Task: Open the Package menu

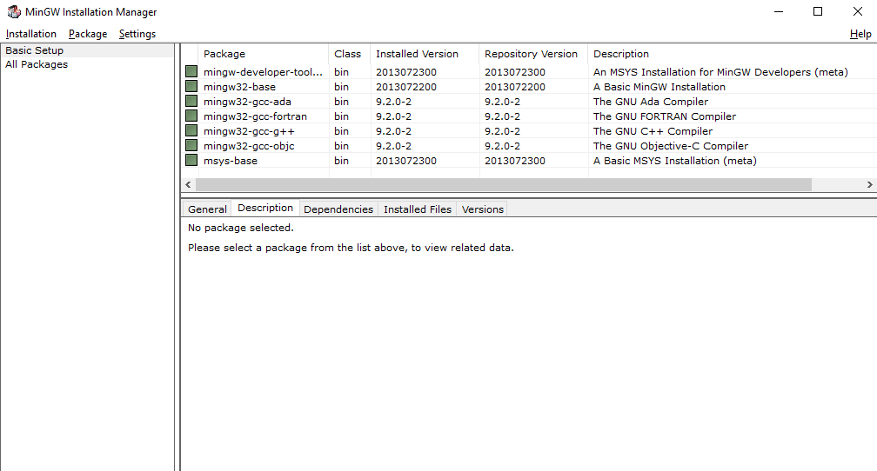Action: coord(88,34)
